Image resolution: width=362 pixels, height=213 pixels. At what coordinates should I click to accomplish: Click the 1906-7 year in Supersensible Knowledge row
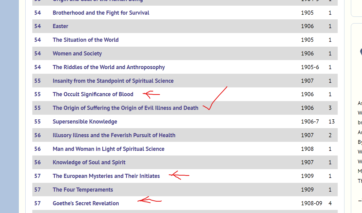310,122
